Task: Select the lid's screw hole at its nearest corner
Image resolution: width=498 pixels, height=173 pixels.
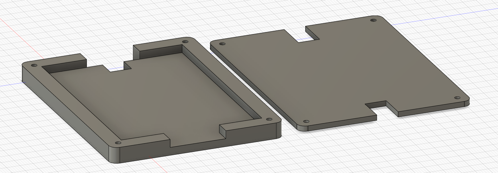Action: (306, 121)
